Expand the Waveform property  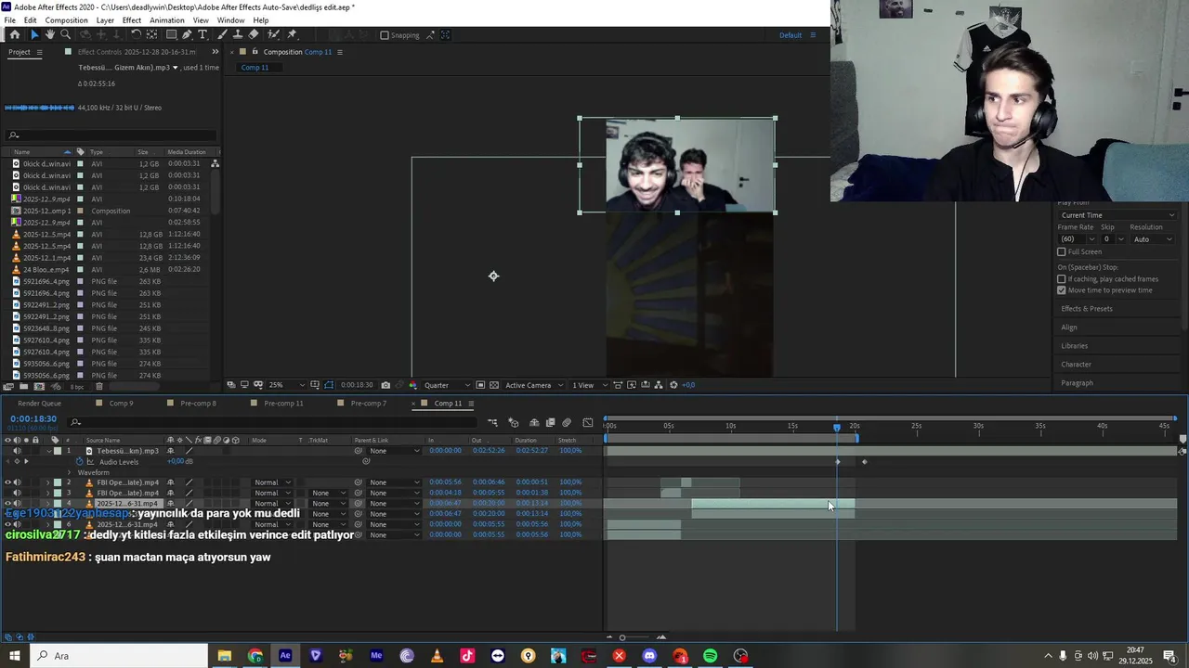(69, 472)
